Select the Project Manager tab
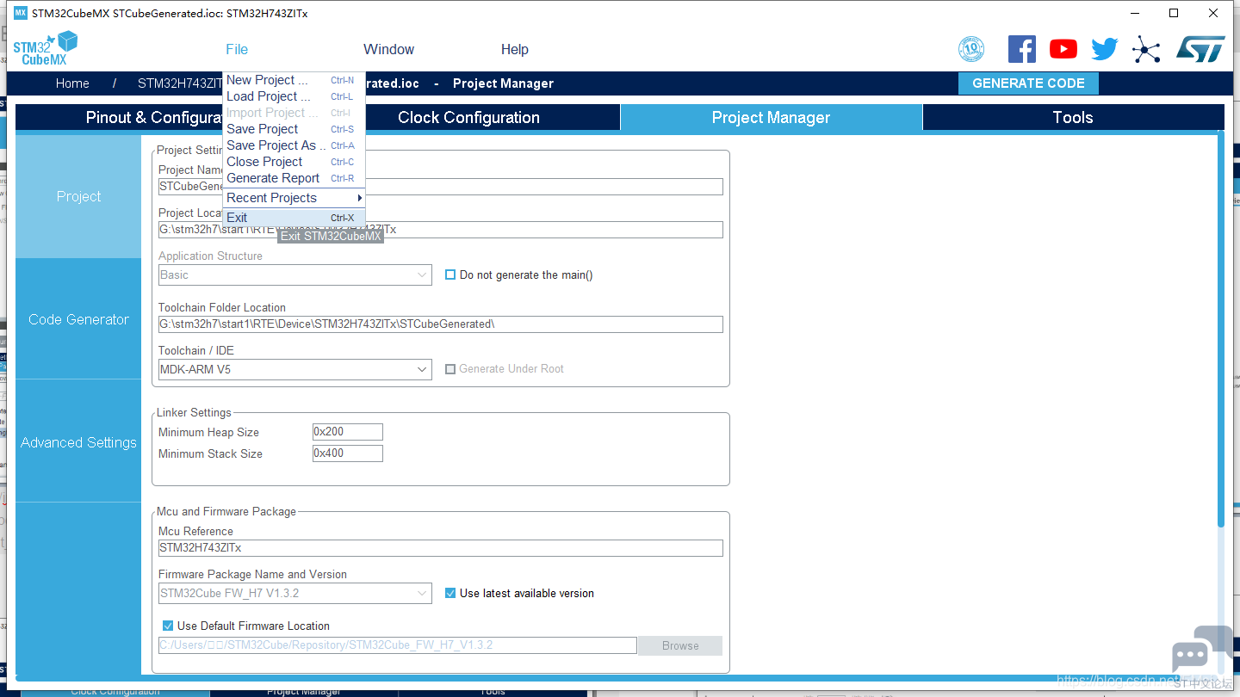Viewport: 1240px width, 697px height. [771, 118]
